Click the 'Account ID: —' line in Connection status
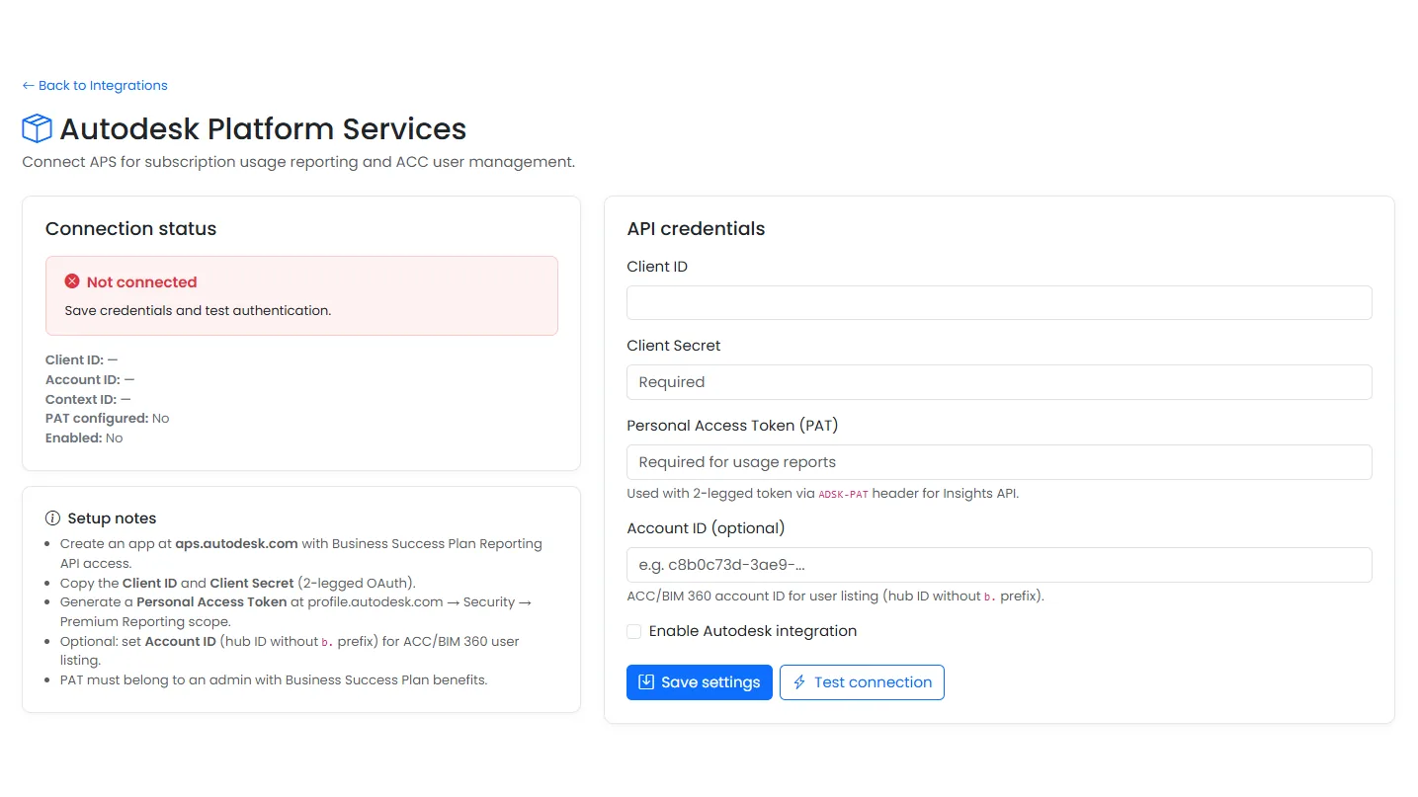The height and width of the screenshot is (797, 1418). point(90,379)
